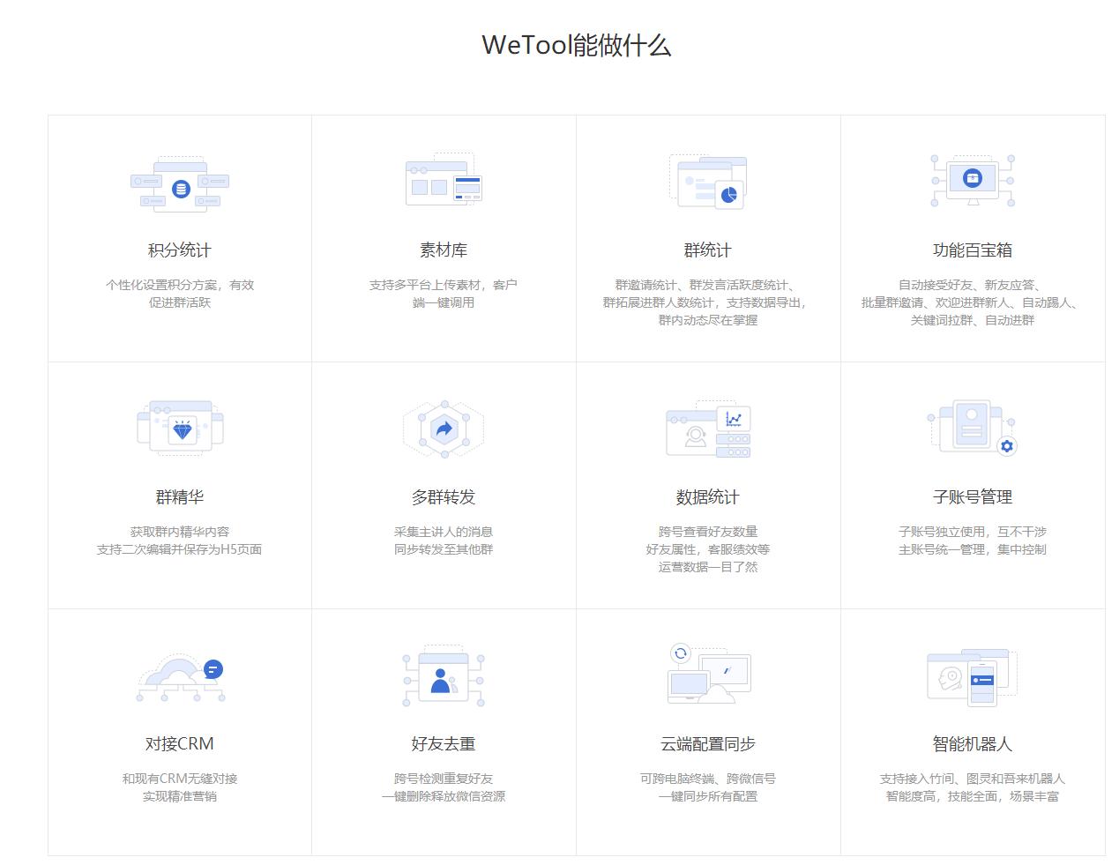Select the 多群转发 forwarding arrow icon
The width and height of the screenshot is (1119, 865).
(x=443, y=429)
